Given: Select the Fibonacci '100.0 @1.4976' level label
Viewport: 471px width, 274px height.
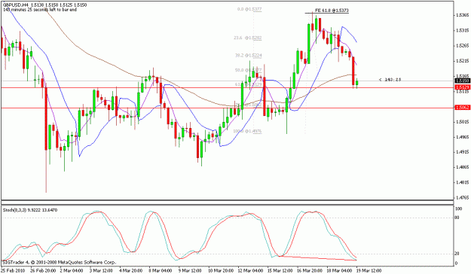Looking at the screenshot, I should coord(247,132).
